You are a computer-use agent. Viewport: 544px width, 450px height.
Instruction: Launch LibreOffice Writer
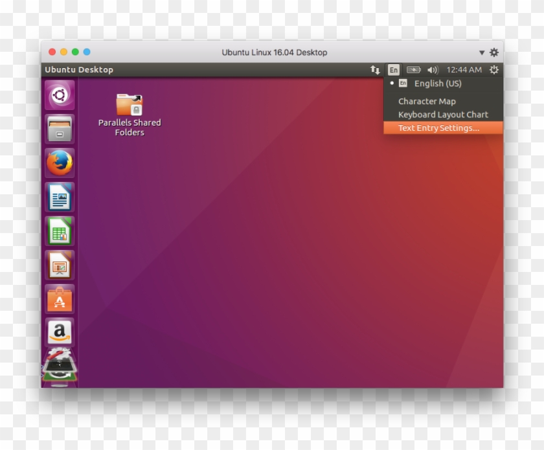(x=60, y=197)
